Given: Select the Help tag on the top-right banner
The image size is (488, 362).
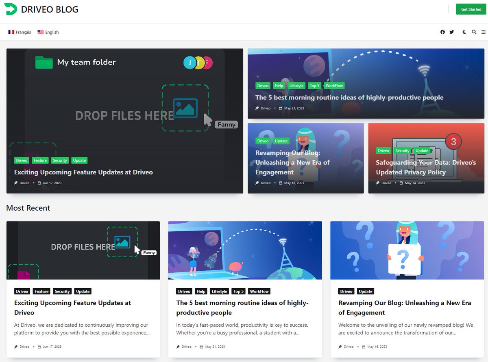Looking at the screenshot, I should [279, 86].
